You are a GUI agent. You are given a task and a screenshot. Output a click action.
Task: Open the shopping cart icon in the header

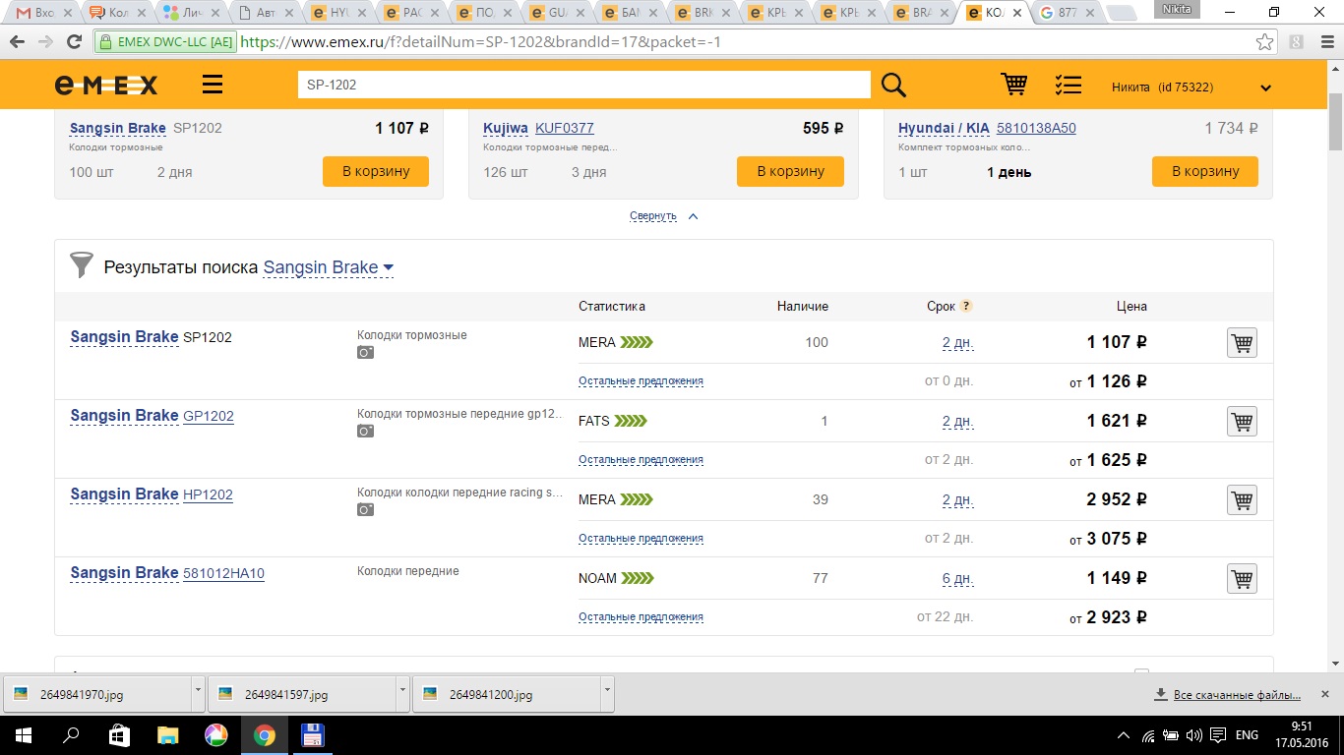coord(1014,85)
